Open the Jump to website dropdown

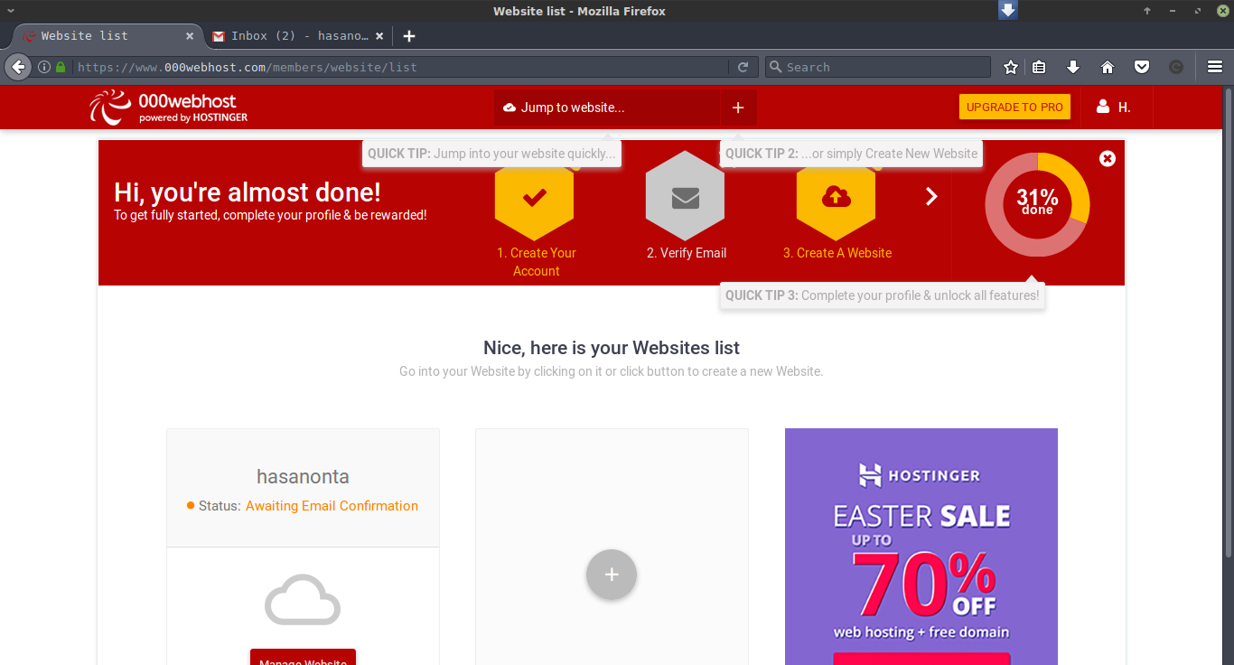click(x=607, y=108)
